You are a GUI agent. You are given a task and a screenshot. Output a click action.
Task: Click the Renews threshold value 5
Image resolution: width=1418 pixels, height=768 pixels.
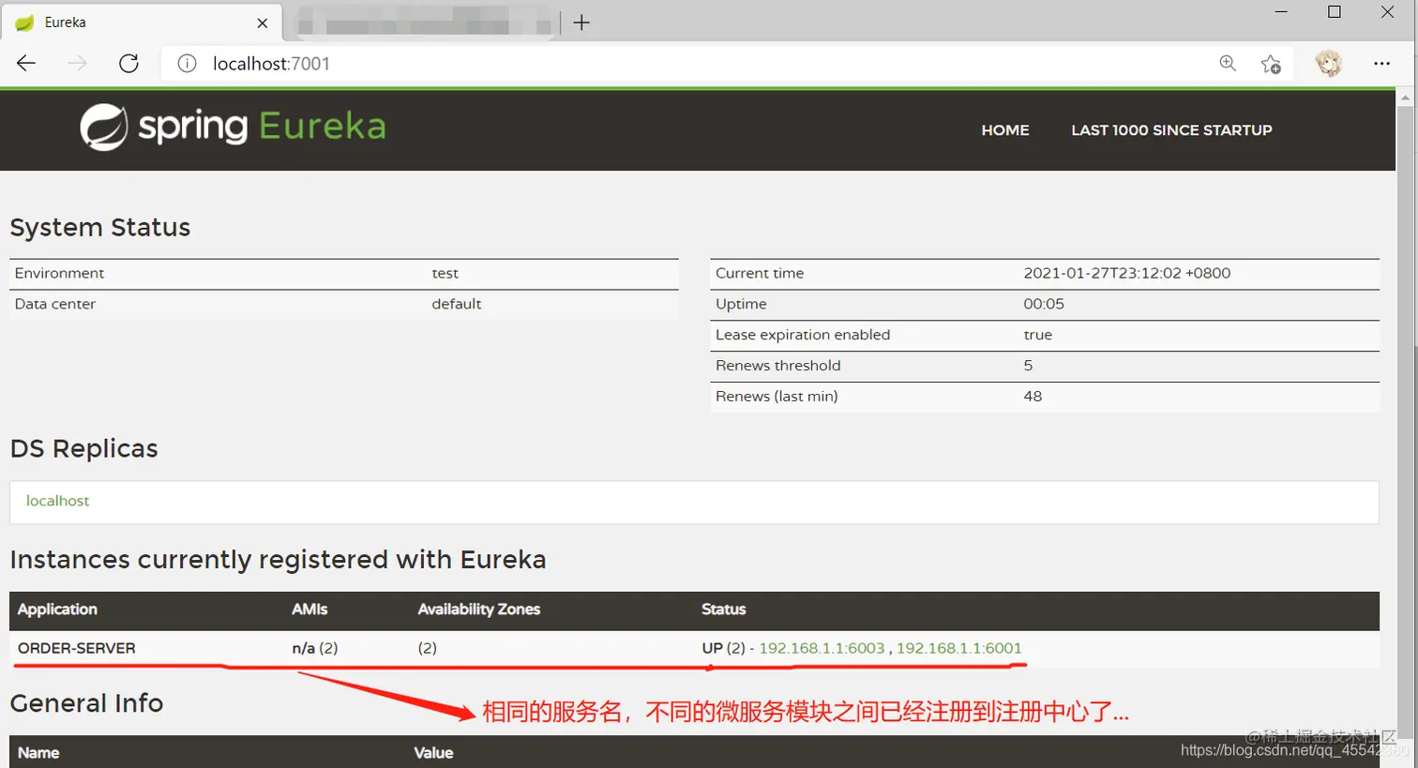click(x=1028, y=366)
